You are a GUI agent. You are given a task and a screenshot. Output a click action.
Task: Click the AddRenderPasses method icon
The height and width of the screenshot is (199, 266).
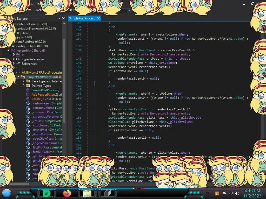point(28,94)
